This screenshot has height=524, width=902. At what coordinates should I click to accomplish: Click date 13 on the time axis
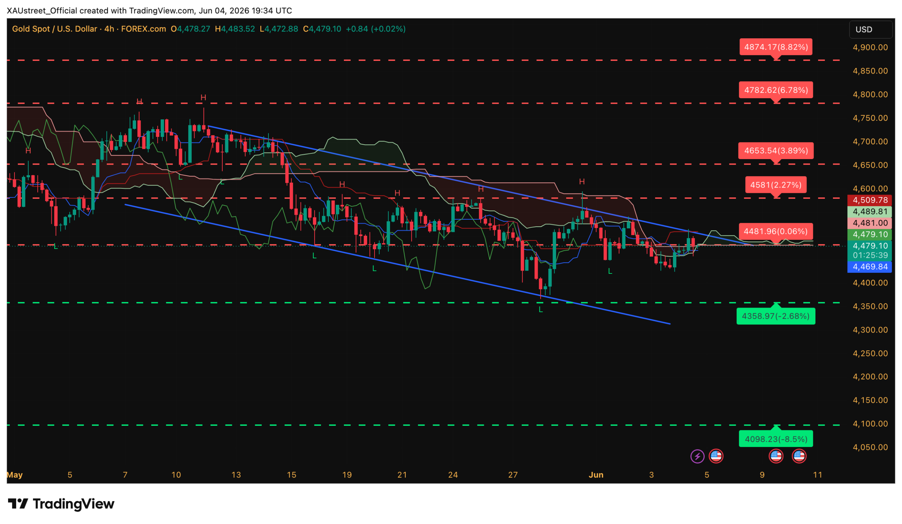[x=236, y=475]
